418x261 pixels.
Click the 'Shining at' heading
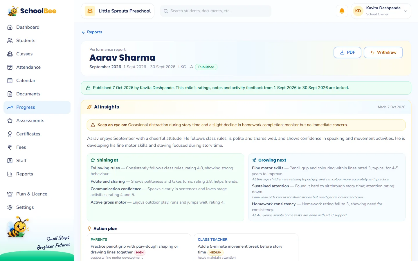click(x=107, y=160)
